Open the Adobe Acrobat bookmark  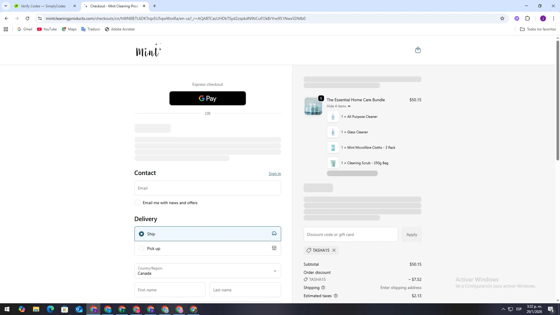point(119,29)
